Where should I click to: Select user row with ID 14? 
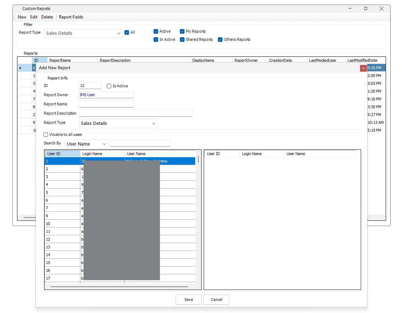click(x=120, y=255)
